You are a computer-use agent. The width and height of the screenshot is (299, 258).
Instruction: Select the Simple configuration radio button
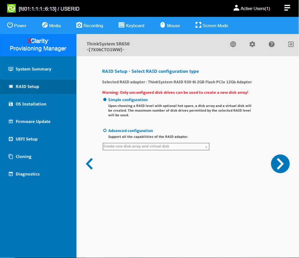[105, 100]
